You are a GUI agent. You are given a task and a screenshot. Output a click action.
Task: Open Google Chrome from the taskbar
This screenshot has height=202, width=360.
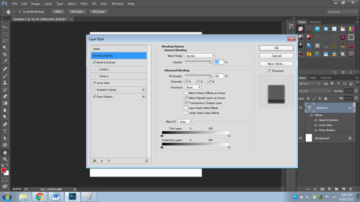(x=39, y=196)
